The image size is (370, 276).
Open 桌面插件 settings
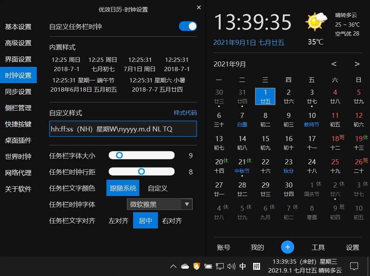18,140
